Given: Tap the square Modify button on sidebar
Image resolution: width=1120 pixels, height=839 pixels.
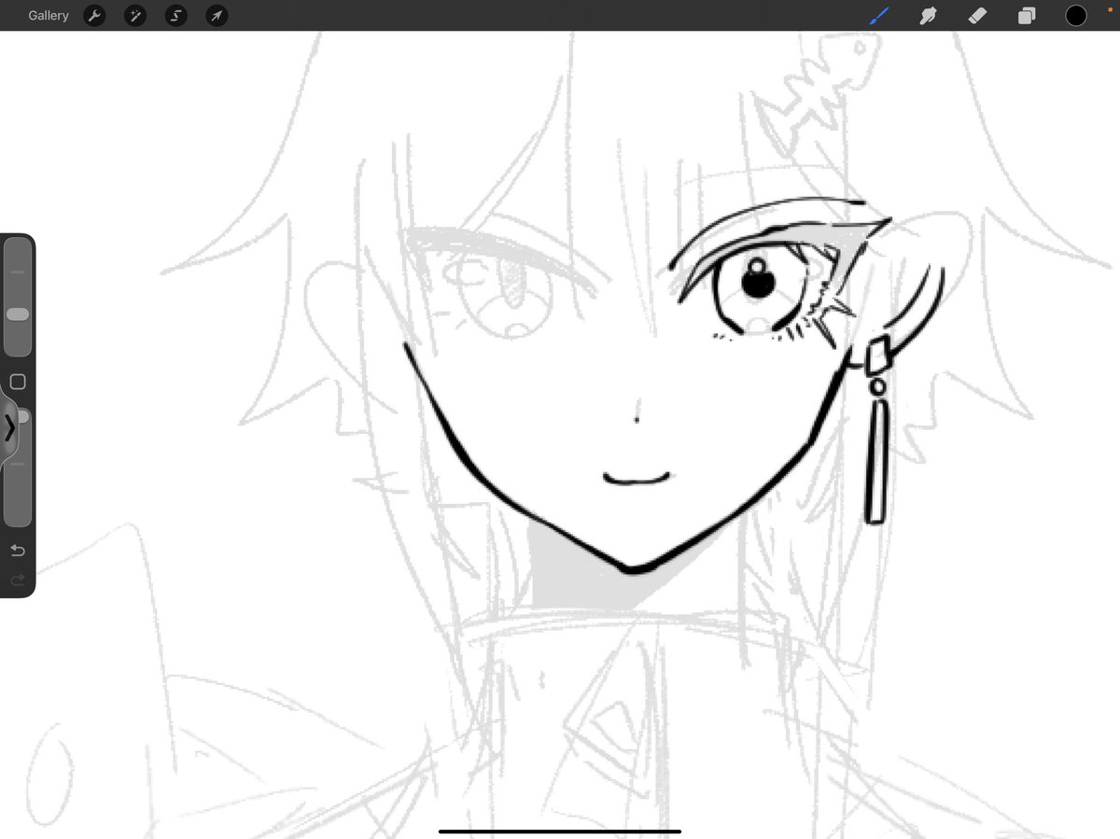Looking at the screenshot, I should tap(17, 382).
